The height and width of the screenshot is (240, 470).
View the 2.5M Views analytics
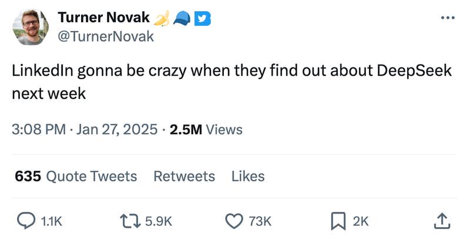click(206, 129)
